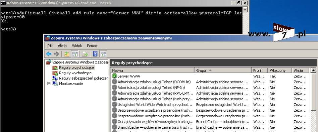Image resolution: width=318 pixels, height=132 pixels.
Task: Select Monitorowanie in the tree
Action: point(71,84)
